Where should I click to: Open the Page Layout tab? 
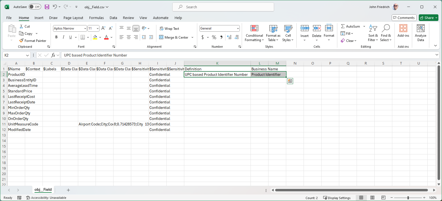coord(73,18)
